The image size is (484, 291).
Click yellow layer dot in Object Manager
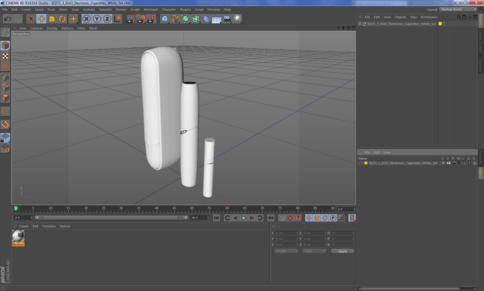coord(440,24)
